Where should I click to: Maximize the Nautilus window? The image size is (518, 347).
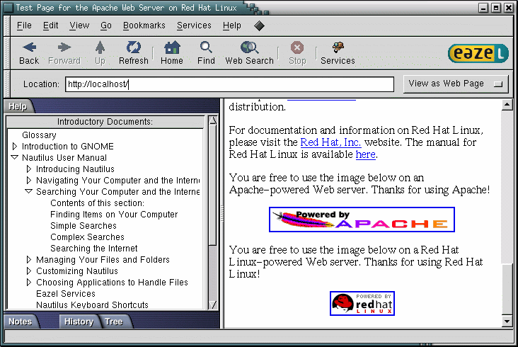coord(496,8)
